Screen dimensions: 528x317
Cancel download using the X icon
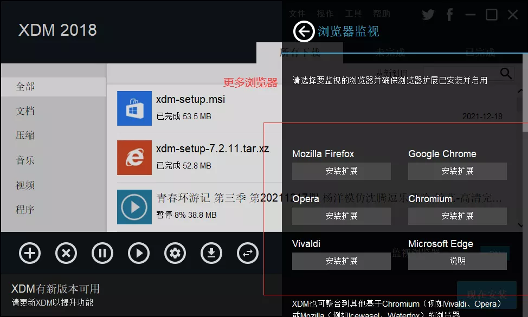[x=66, y=253]
